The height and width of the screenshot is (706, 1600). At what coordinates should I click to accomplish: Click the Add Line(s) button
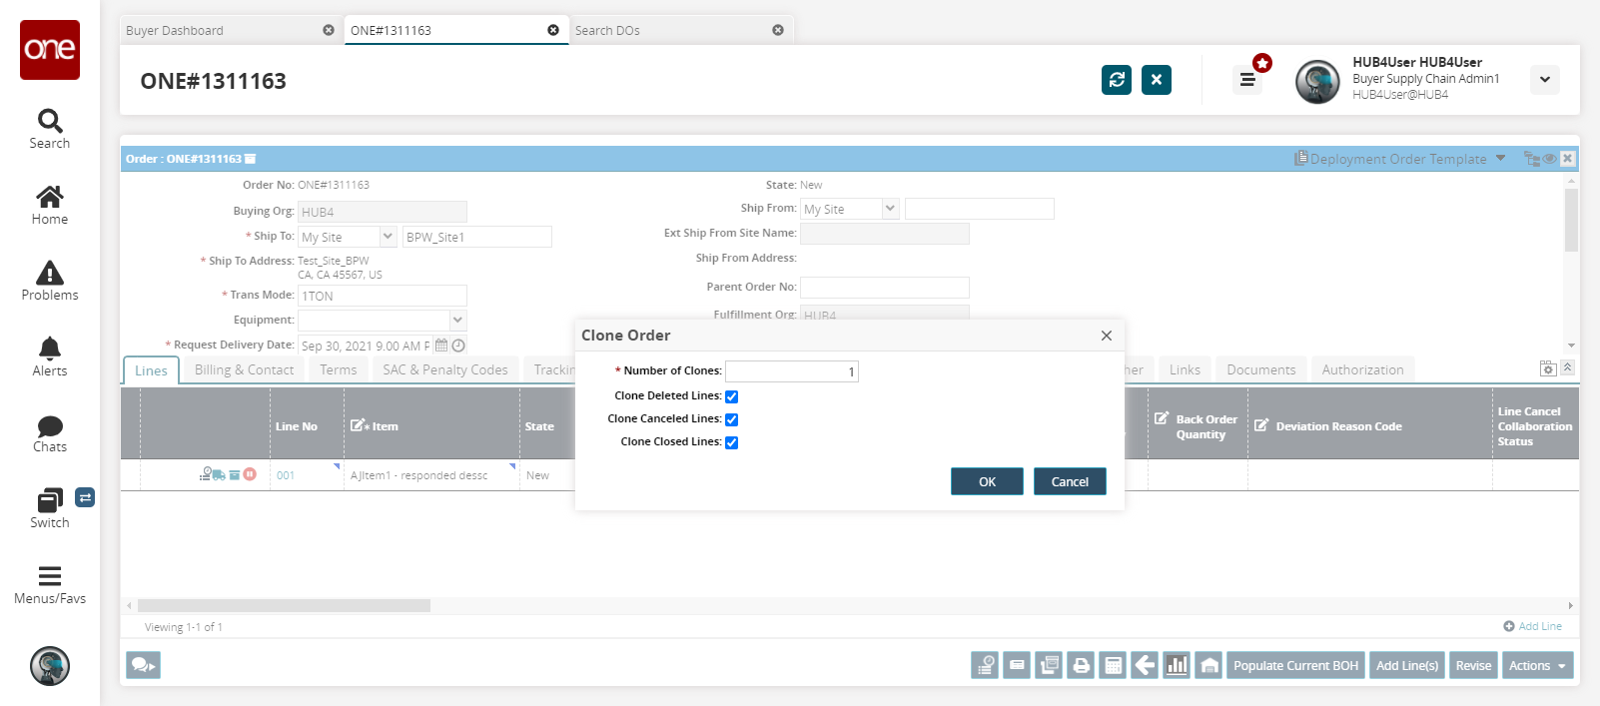pos(1407,665)
